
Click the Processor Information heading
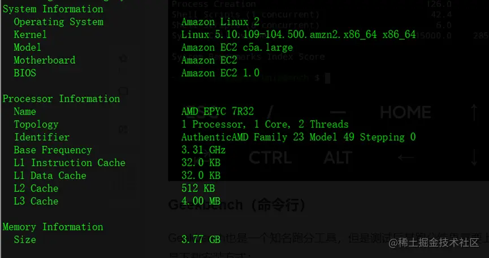pyautogui.click(x=61, y=99)
